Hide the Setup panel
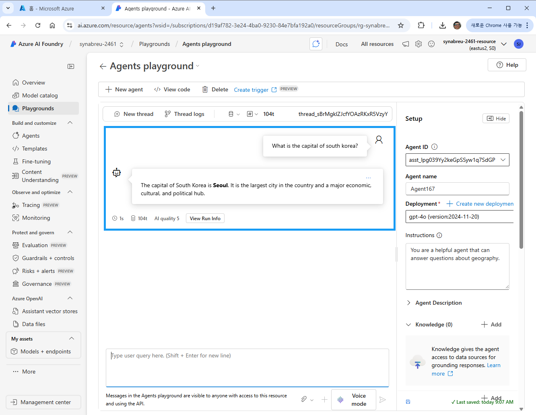 pyautogui.click(x=496, y=118)
